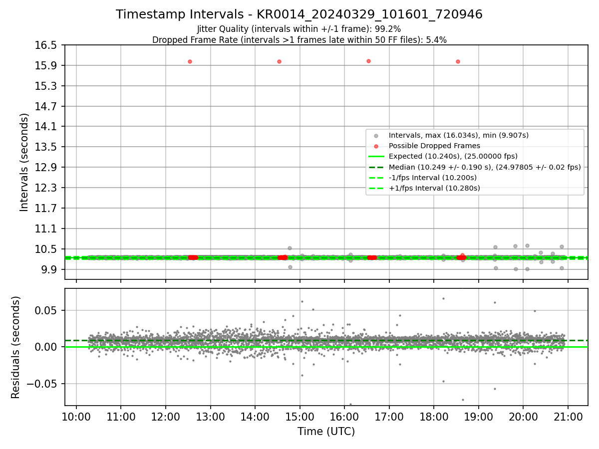
Task: Click the gray legend marker for Intervals
Action: click(376, 136)
